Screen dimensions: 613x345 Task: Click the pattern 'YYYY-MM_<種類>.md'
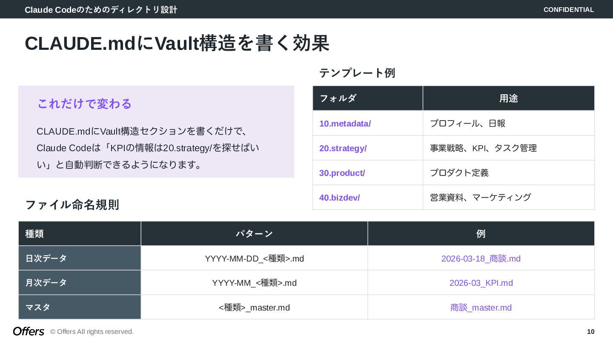pos(254,283)
